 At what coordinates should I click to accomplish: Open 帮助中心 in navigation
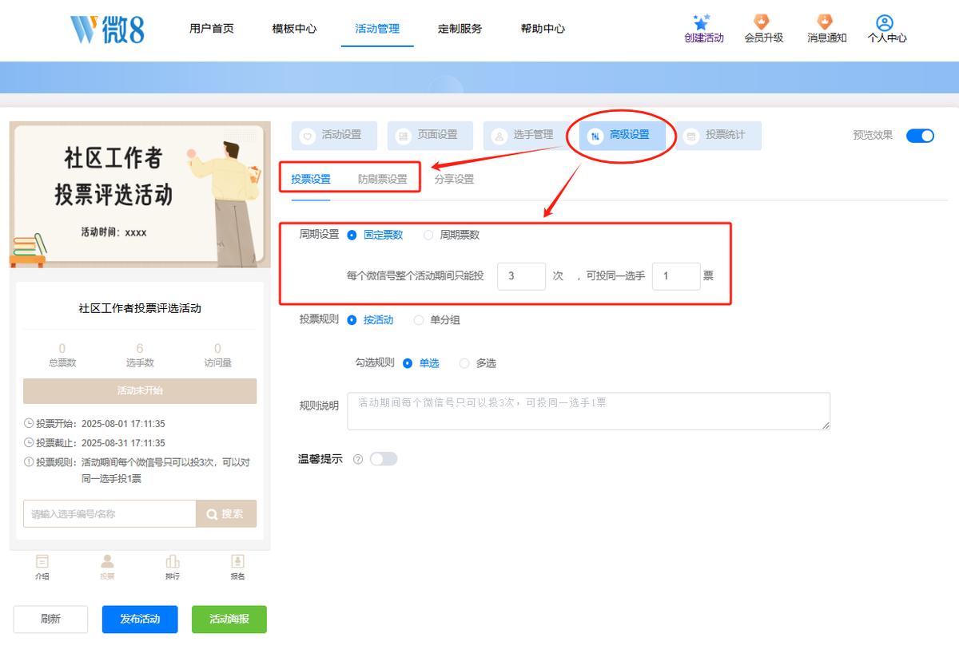click(543, 29)
